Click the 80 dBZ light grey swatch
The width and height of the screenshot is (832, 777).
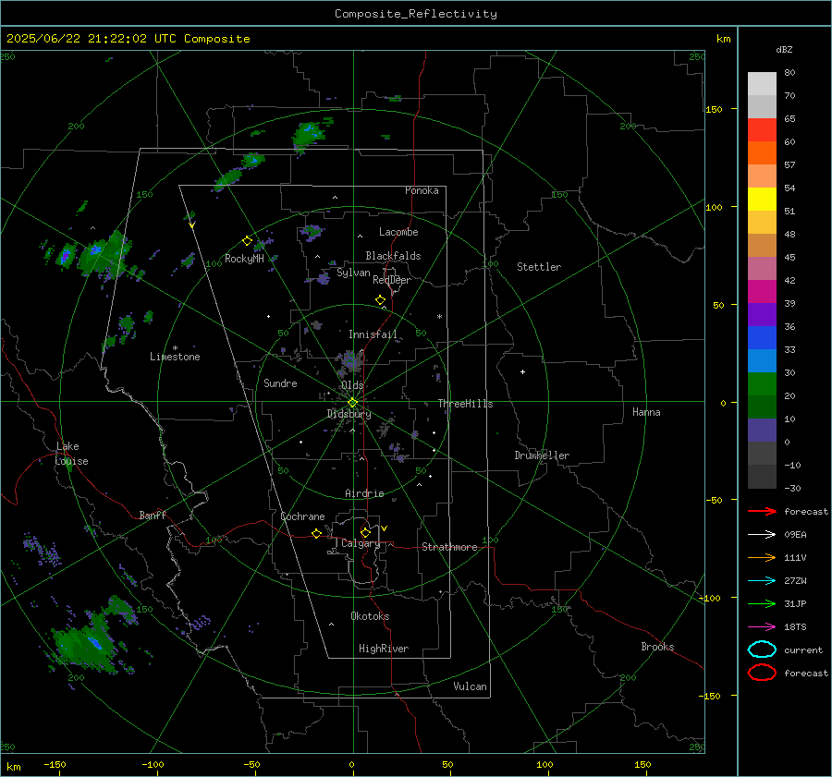point(762,84)
